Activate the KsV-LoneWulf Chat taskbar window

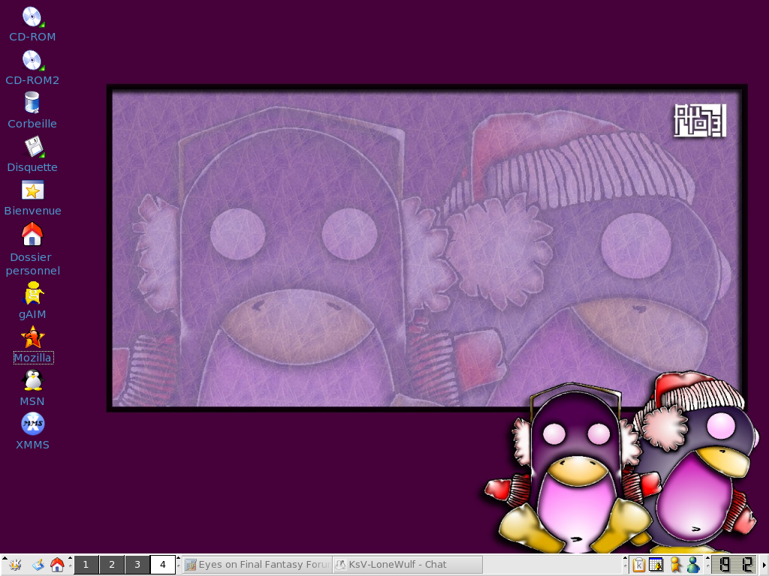408,565
